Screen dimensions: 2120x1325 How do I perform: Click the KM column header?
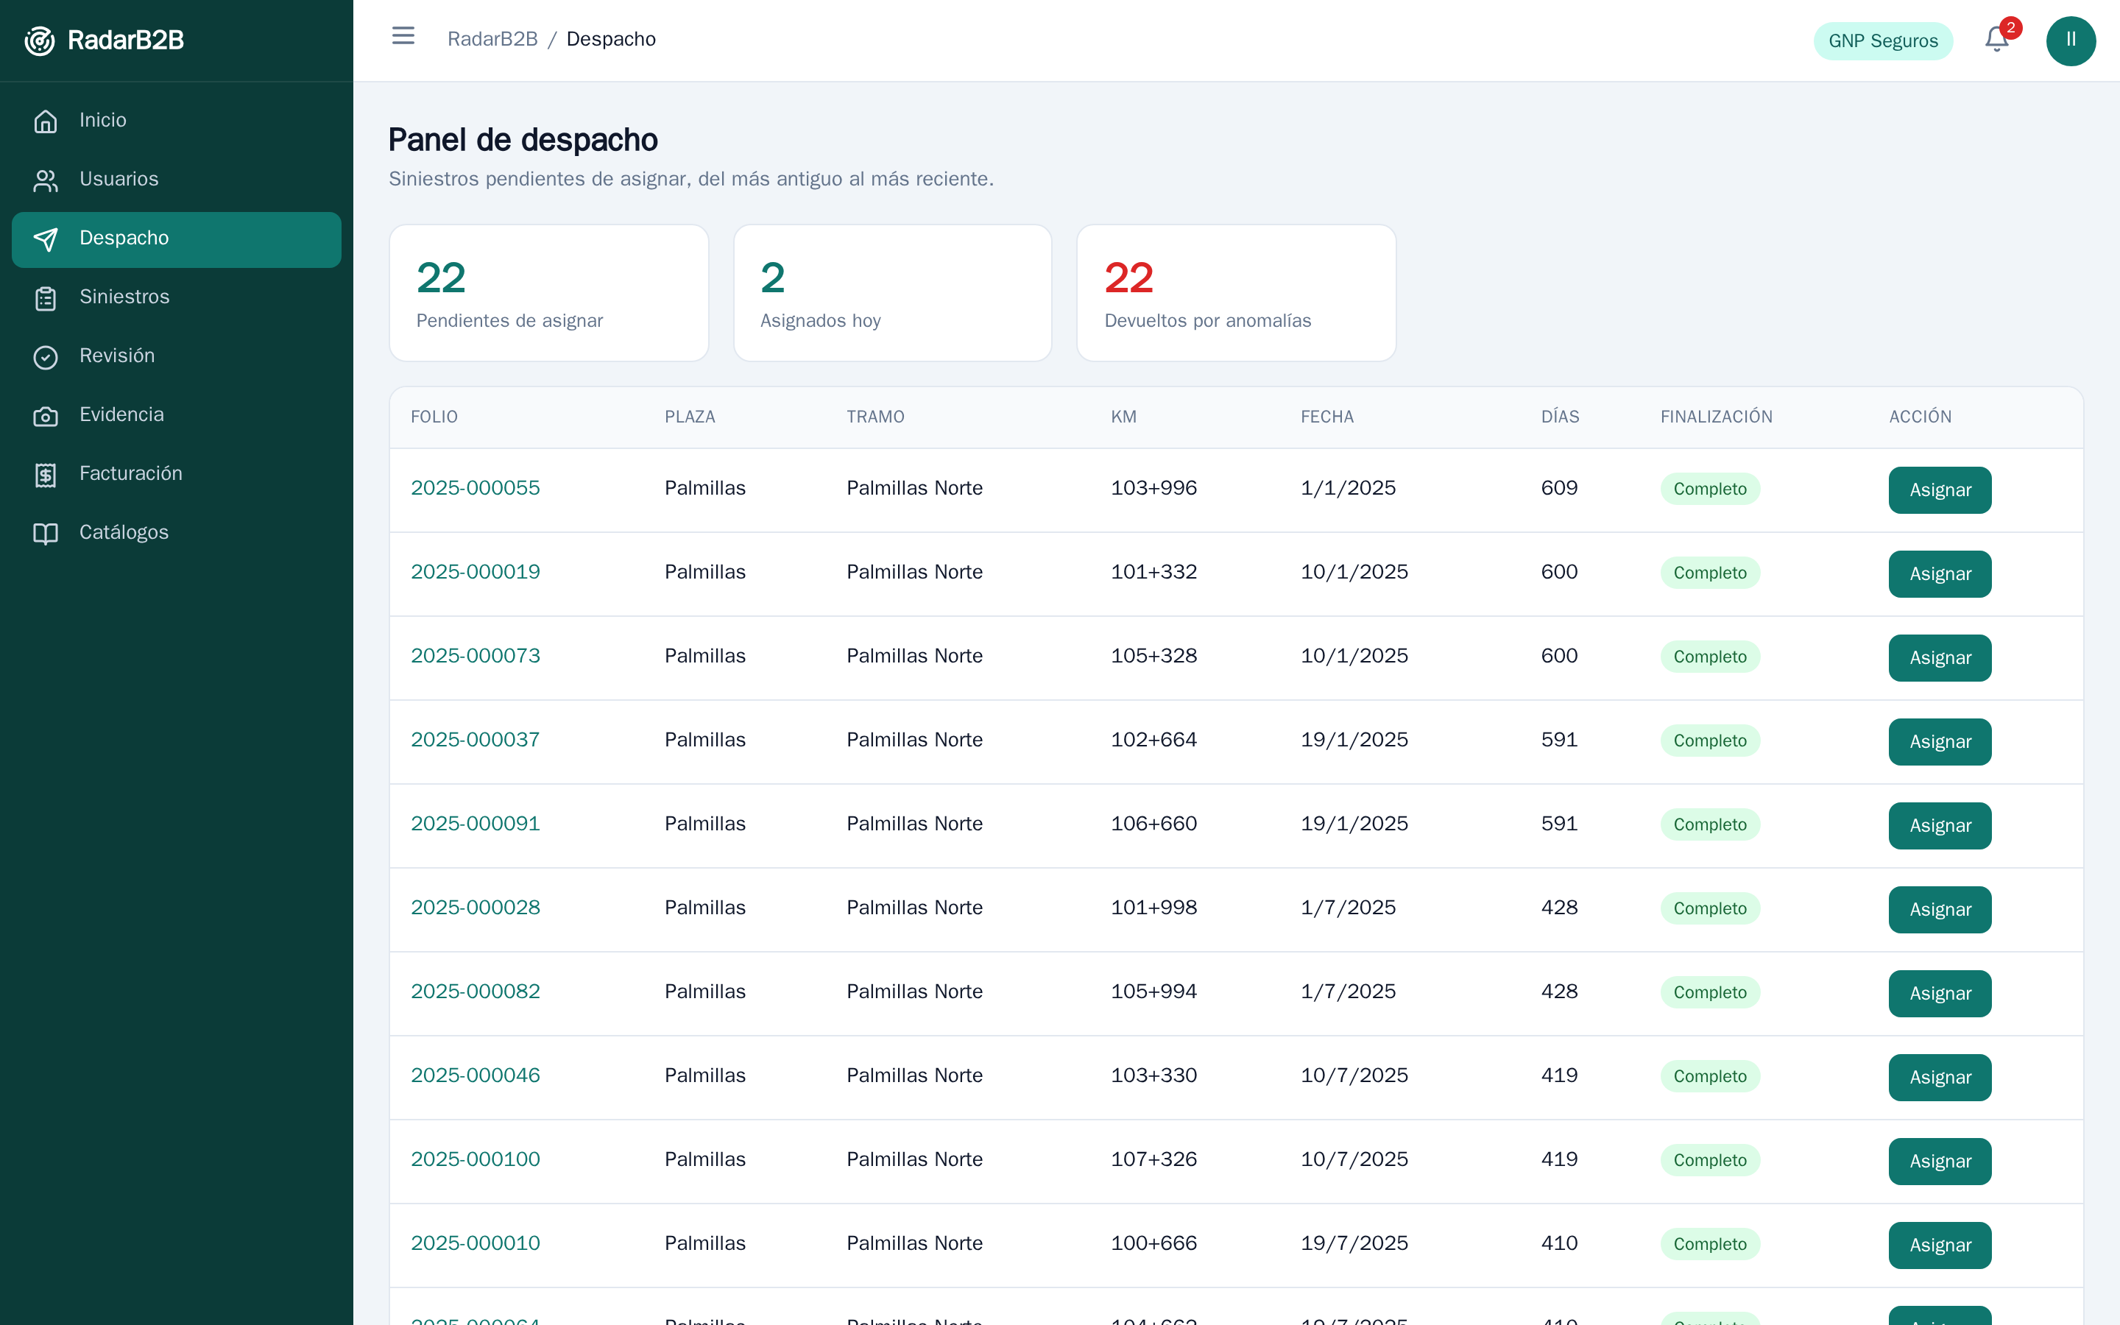[x=1124, y=417]
